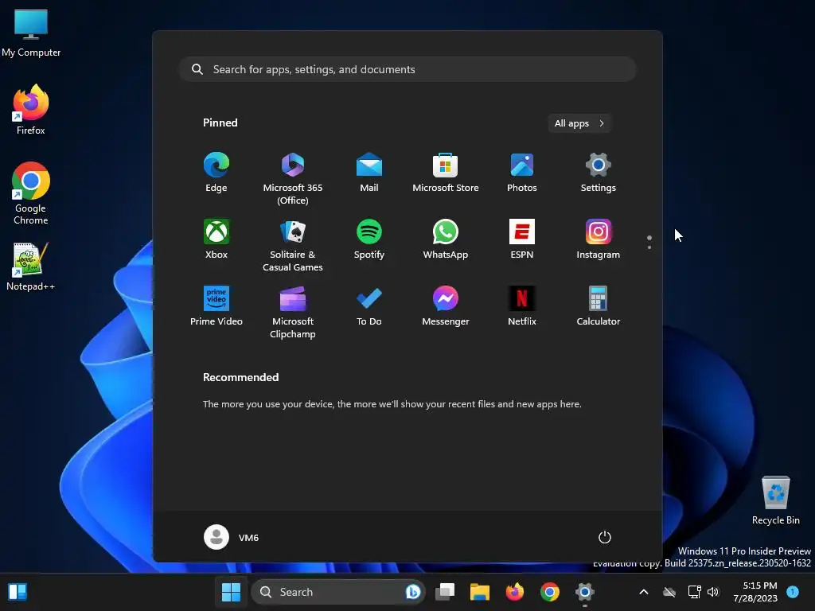Launch Google Chrome from the taskbar
815x611 pixels.
(x=549, y=592)
